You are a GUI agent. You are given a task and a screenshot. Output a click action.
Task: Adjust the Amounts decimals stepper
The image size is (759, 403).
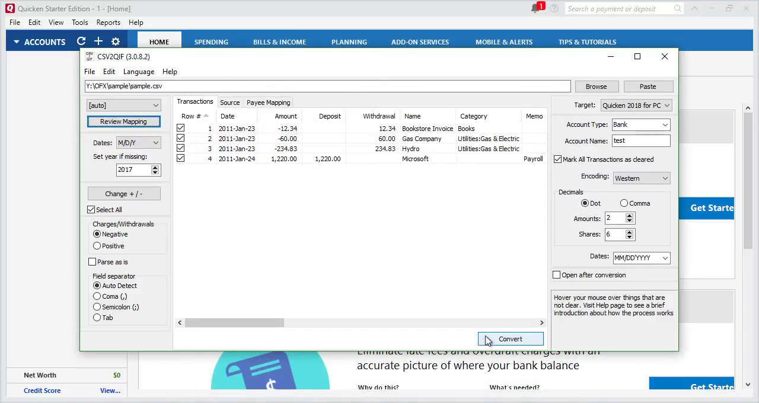click(629, 218)
